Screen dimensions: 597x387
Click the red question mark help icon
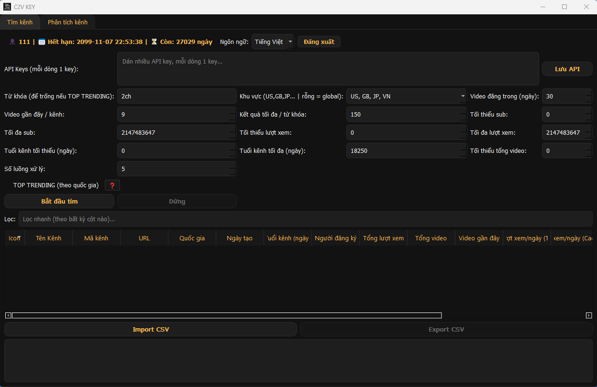[112, 185]
